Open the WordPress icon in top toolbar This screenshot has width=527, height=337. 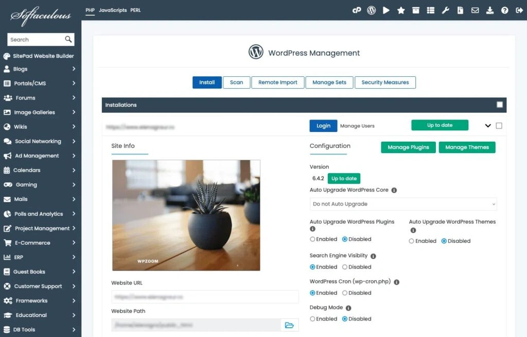point(371,10)
